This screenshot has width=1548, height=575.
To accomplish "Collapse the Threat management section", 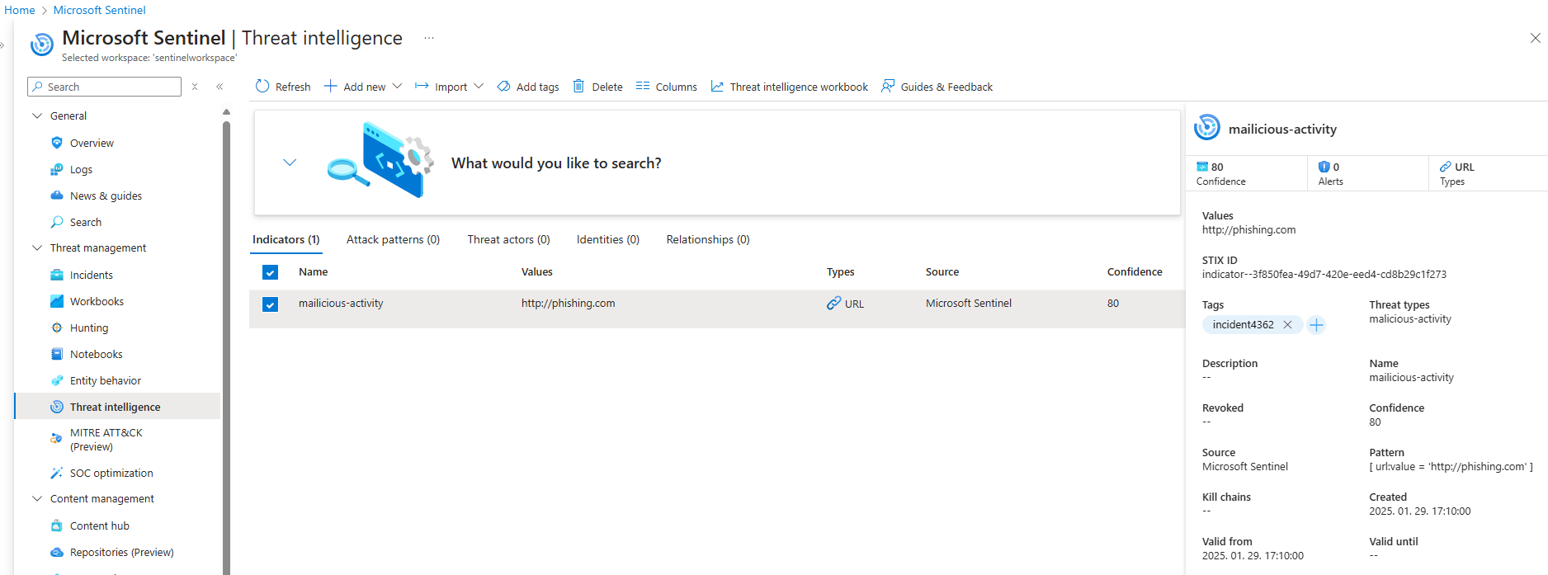I will pyautogui.click(x=37, y=248).
